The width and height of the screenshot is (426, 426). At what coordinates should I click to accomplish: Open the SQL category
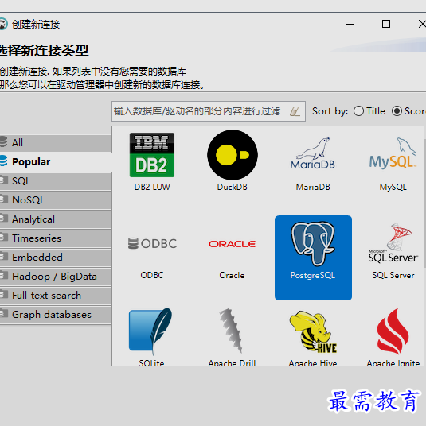tap(56, 181)
